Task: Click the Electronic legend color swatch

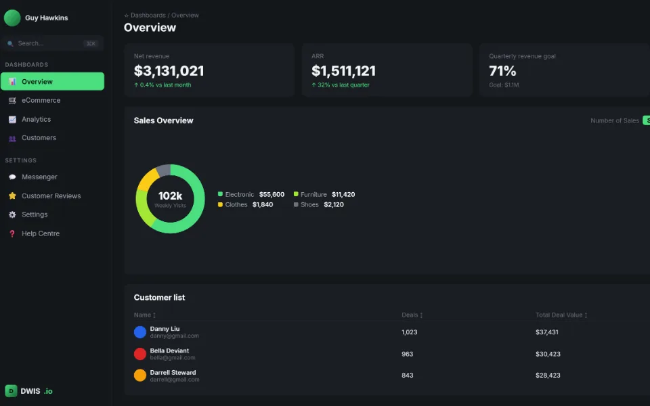Action: point(220,194)
